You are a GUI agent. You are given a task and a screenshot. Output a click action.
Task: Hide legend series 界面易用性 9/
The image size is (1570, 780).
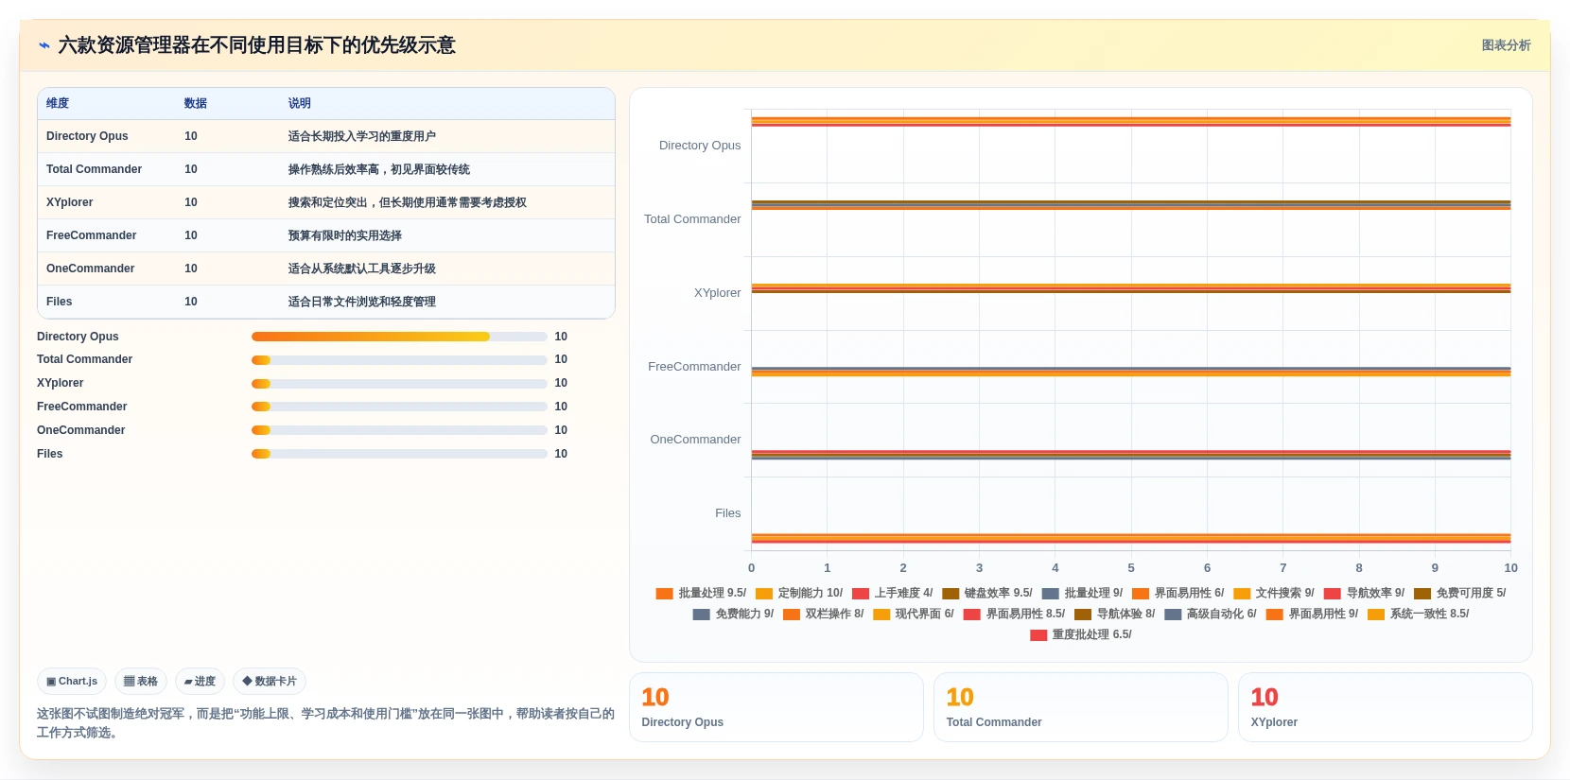1312,614
